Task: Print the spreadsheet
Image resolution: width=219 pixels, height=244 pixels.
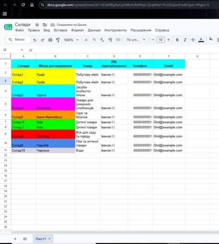Action: (x=50, y=40)
